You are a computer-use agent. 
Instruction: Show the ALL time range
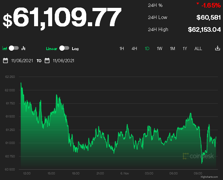(198, 48)
